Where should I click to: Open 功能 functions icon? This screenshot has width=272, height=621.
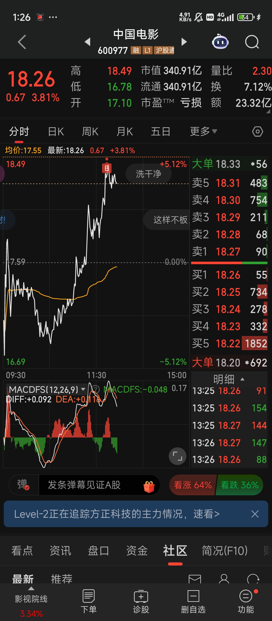click(x=246, y=601)
